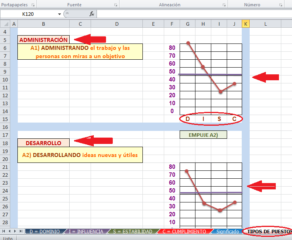Switch to the Significado sheet tab
Screen dimensions: 292x240
pyautogui.click(x=227, y=231)
